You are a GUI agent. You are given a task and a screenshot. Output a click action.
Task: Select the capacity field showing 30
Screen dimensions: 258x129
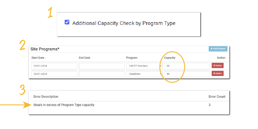187,74
